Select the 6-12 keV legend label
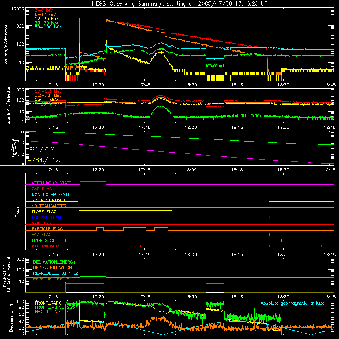The image size is (339, 339). point(45,14)
